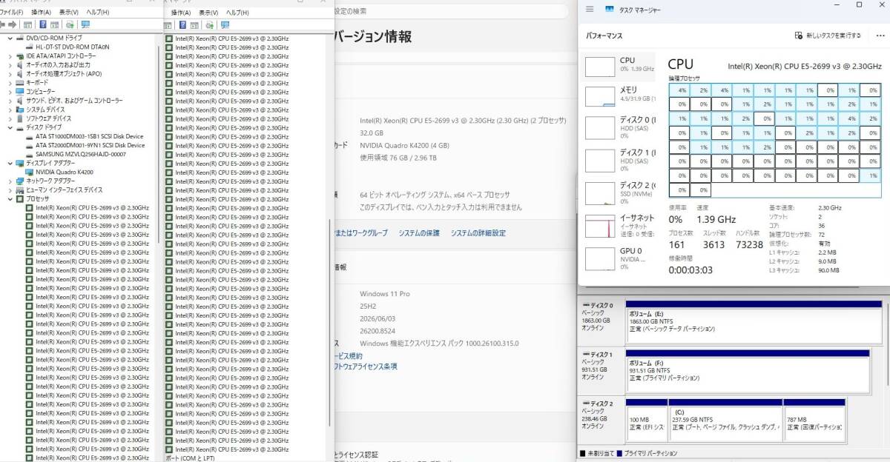890x462 pixels.
Task: Click the blue Help icon in the tree-view Device Manager toolbar
Action: click(43, 24)
